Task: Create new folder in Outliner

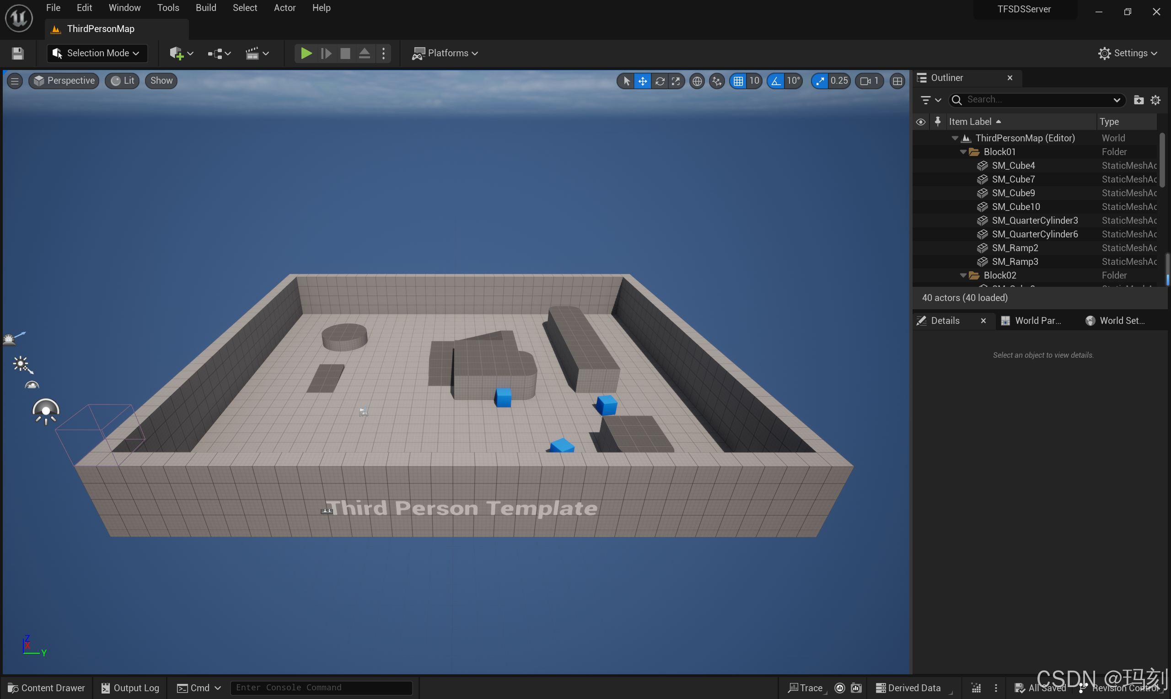Action: [1139, 100]
